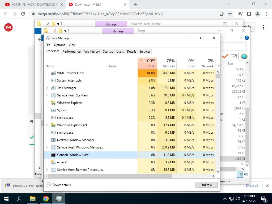Sort by the CPU column header
272x204 pixels.
(x=148, y=63)
